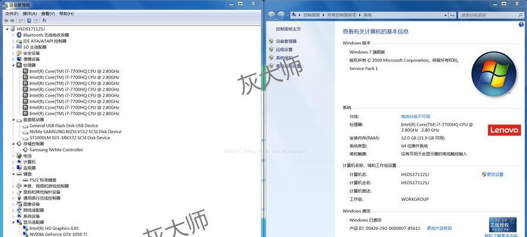Image resolution: width=527 pixels, height=237 pixels.
Task: Expand the 计算机 category
Action: point(14,162)
